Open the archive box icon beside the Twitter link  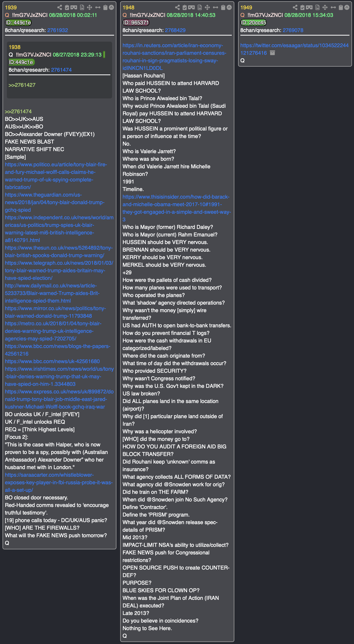272,53
